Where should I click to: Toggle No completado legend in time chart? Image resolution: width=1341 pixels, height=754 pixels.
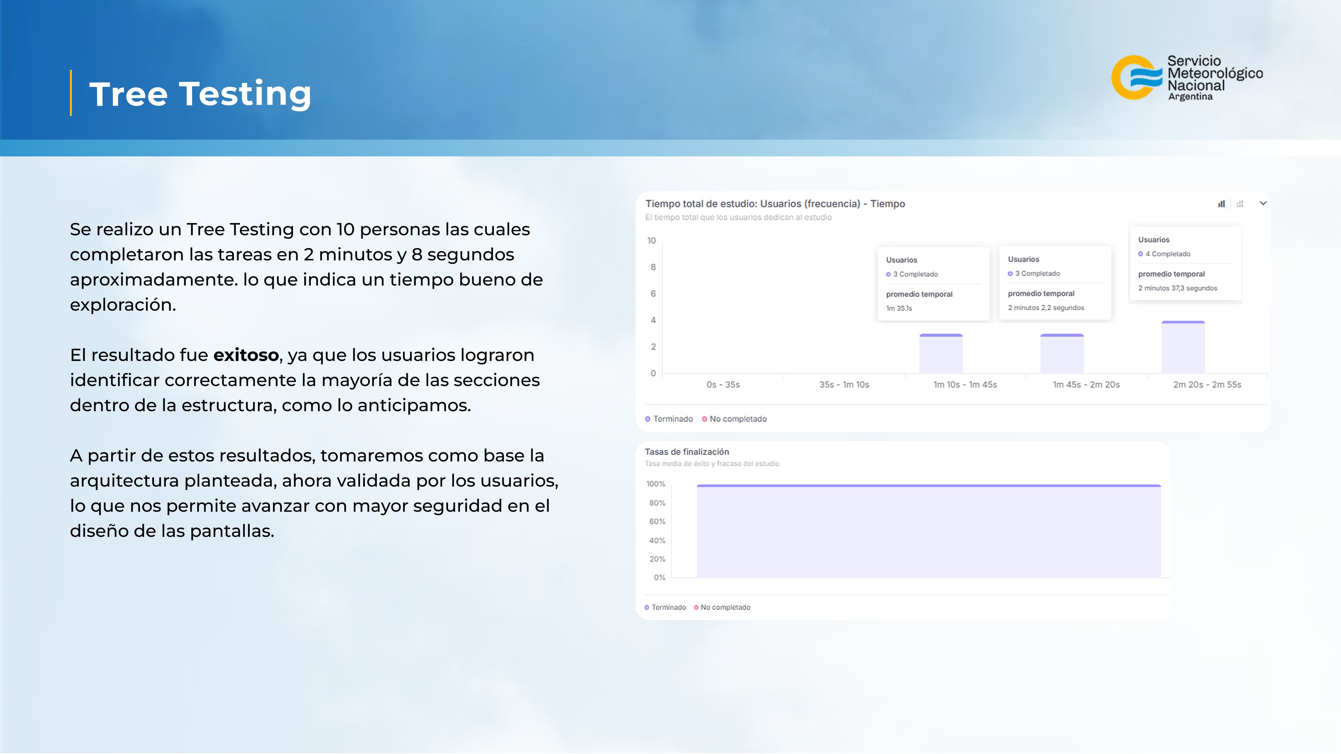[734, 419]
